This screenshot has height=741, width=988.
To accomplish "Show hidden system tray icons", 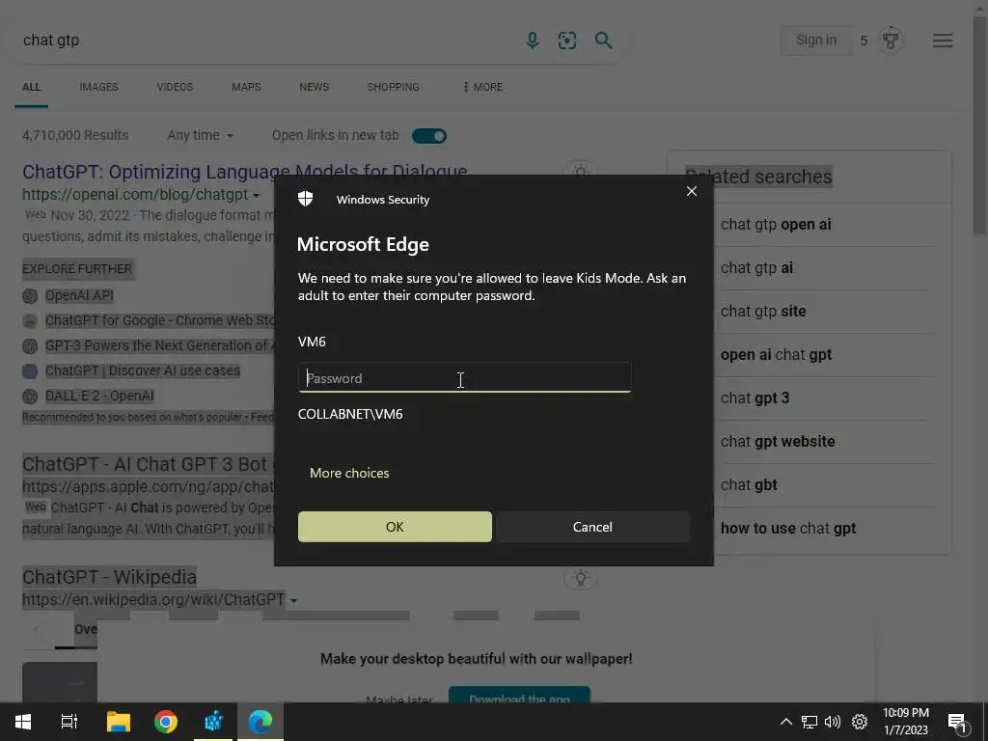I will 785,722.
